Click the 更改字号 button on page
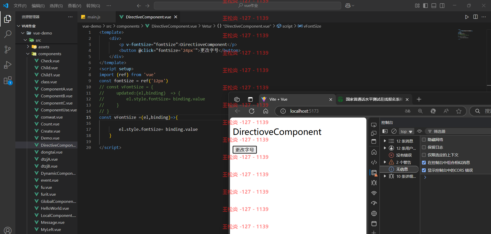Image resolution: width=491 pixels, height=234 pixels. click(x=244, y=150)
